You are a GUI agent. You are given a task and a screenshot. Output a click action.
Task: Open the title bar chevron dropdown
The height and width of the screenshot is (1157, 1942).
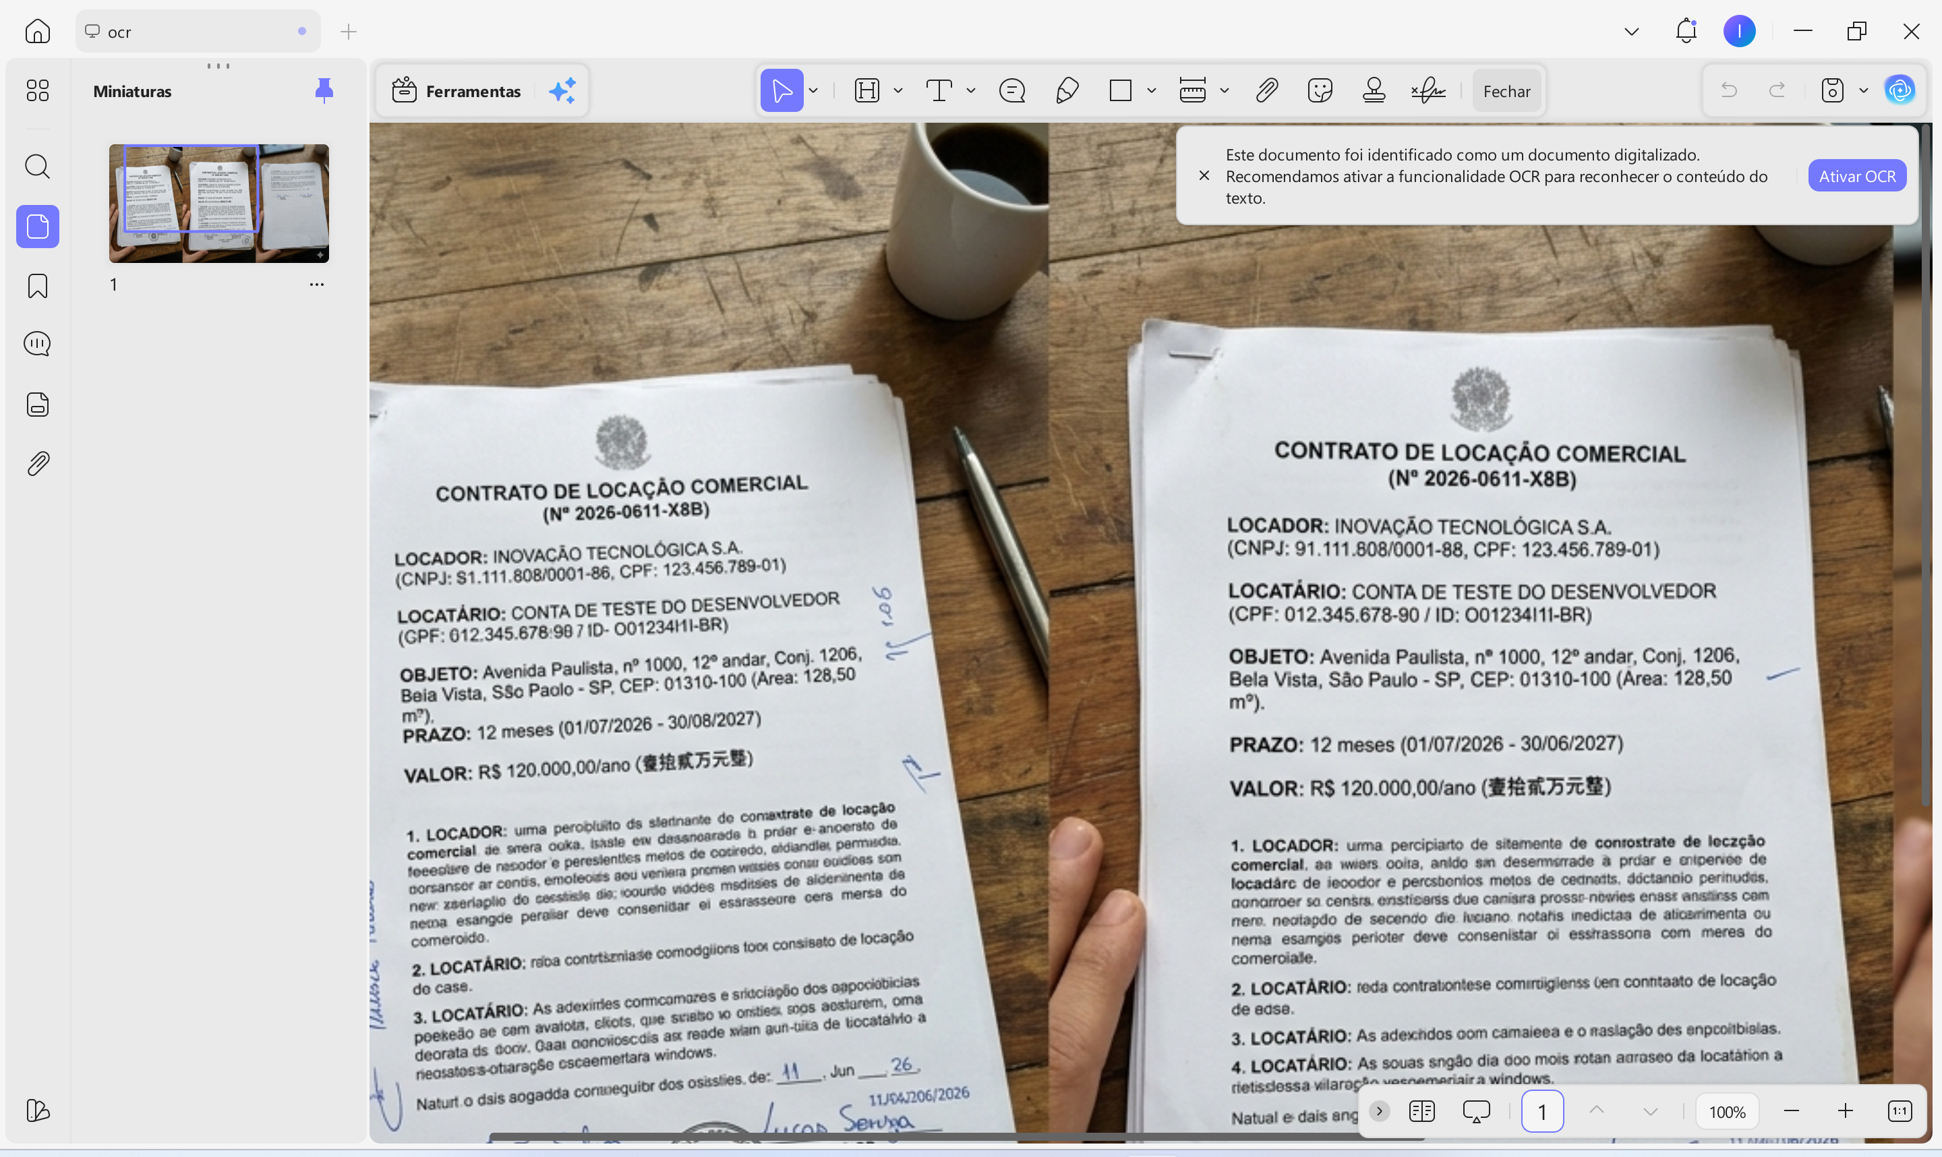click(1632, 31)
